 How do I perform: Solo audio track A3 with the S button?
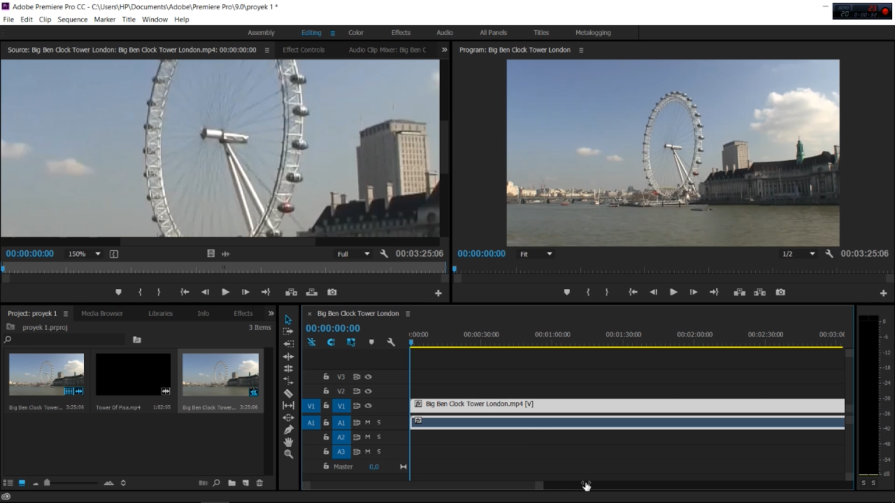coord(379,452)
